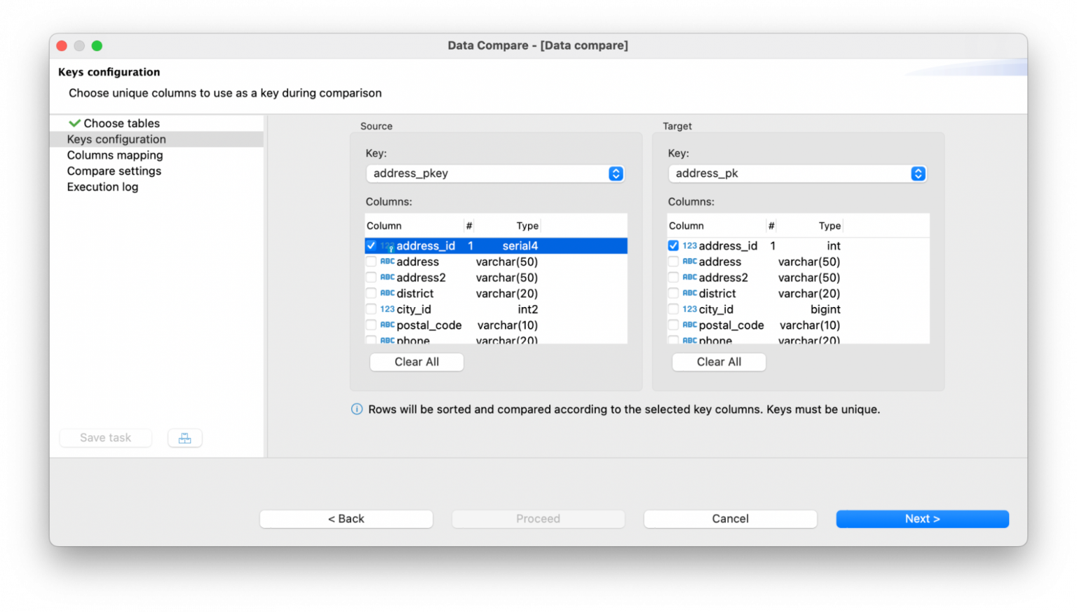
Task: Uncheck the address_id key checkbox in Source
Action: coord(372,246)
